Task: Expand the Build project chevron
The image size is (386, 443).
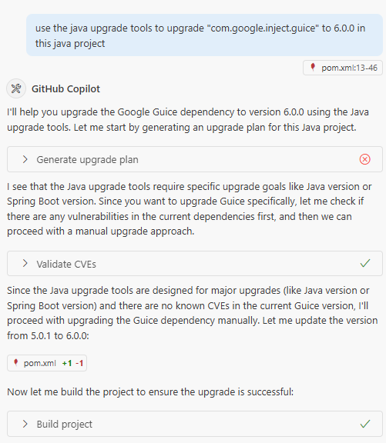Action: point(25,424)
